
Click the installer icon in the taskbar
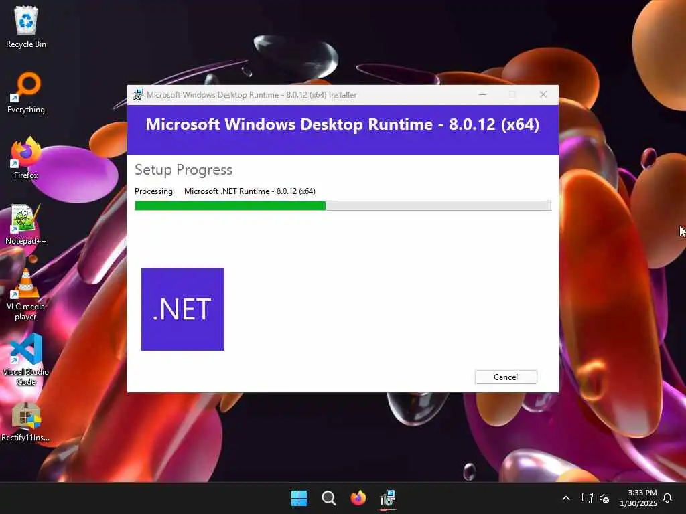[388, 498]
